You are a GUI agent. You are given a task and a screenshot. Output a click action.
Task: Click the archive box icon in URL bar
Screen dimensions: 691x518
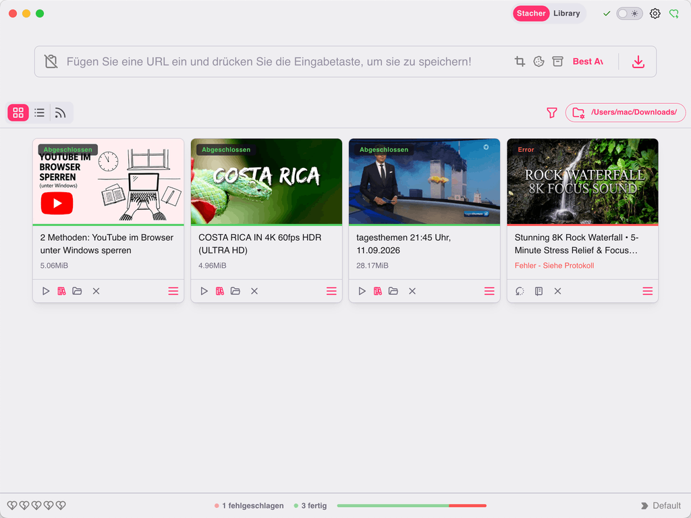click(557, 61)
